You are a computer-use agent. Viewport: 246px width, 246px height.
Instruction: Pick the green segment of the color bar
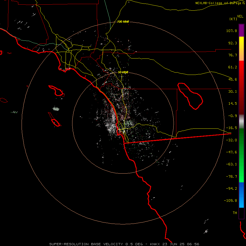tap(241, 155)
